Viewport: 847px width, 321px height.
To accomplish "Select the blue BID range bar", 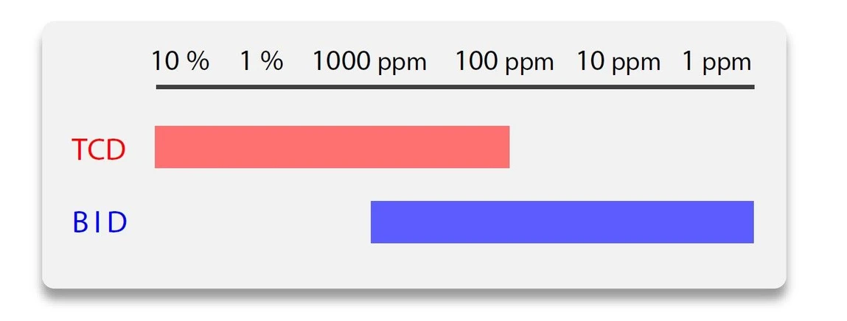I will (562, 222).
